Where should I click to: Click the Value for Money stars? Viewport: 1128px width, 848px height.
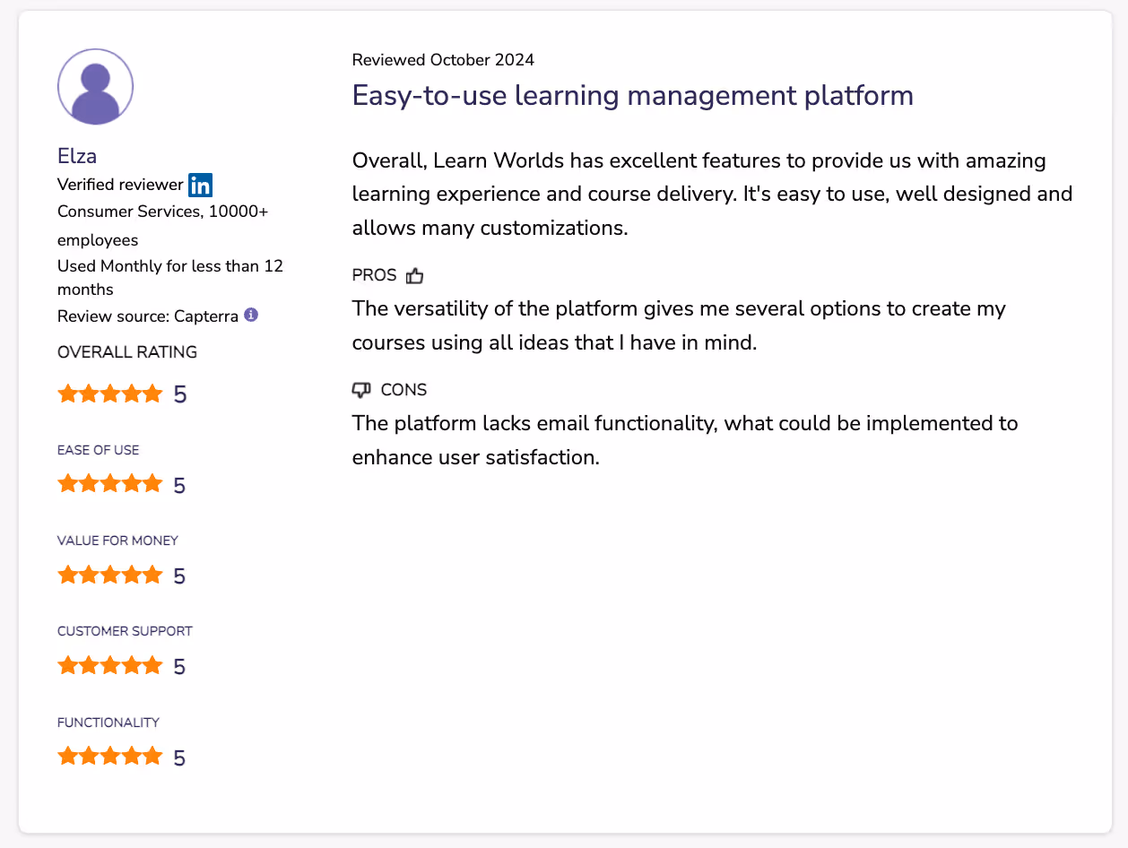click(x=109, y=575)
